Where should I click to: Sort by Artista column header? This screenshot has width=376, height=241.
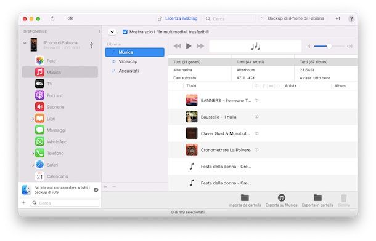[291, 86]
